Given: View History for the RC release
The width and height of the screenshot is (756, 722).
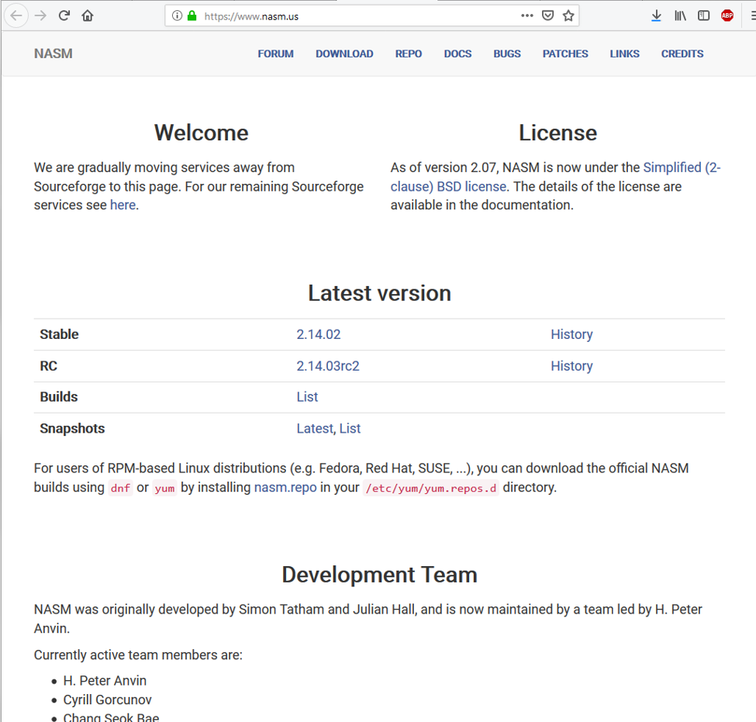Looking at the screenshot, I should tap(571, 366).
